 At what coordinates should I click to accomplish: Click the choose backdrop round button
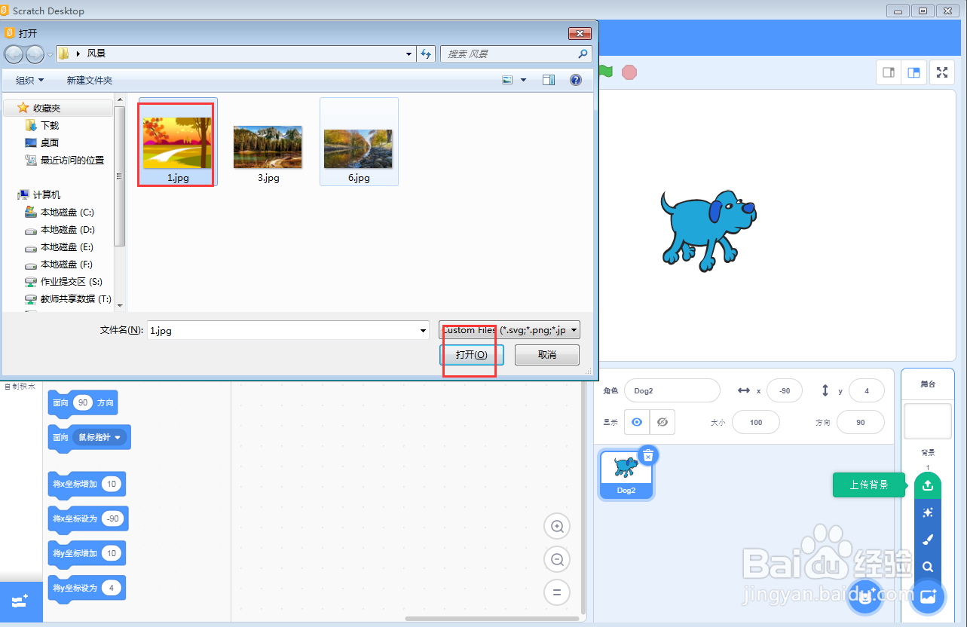coord(928,598)
